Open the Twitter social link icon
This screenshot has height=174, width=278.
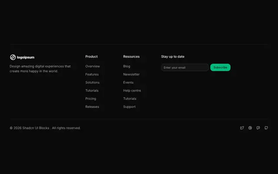pyautogui.click(x=242, y=128)
